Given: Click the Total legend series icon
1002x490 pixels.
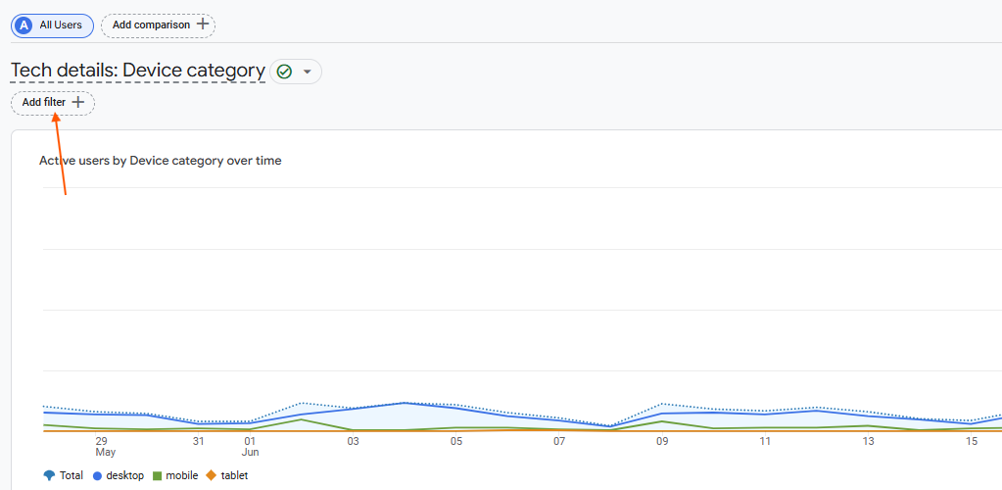Looking at the screenshot, I should [x=49, y=475].
